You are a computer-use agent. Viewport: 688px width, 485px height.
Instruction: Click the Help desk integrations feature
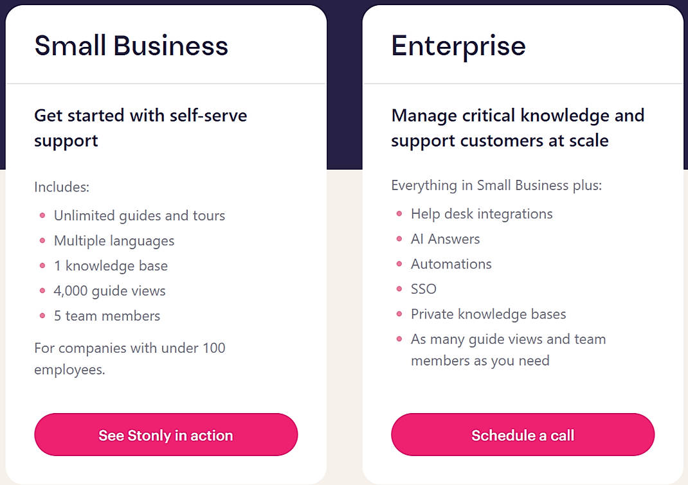click(481, 214)
